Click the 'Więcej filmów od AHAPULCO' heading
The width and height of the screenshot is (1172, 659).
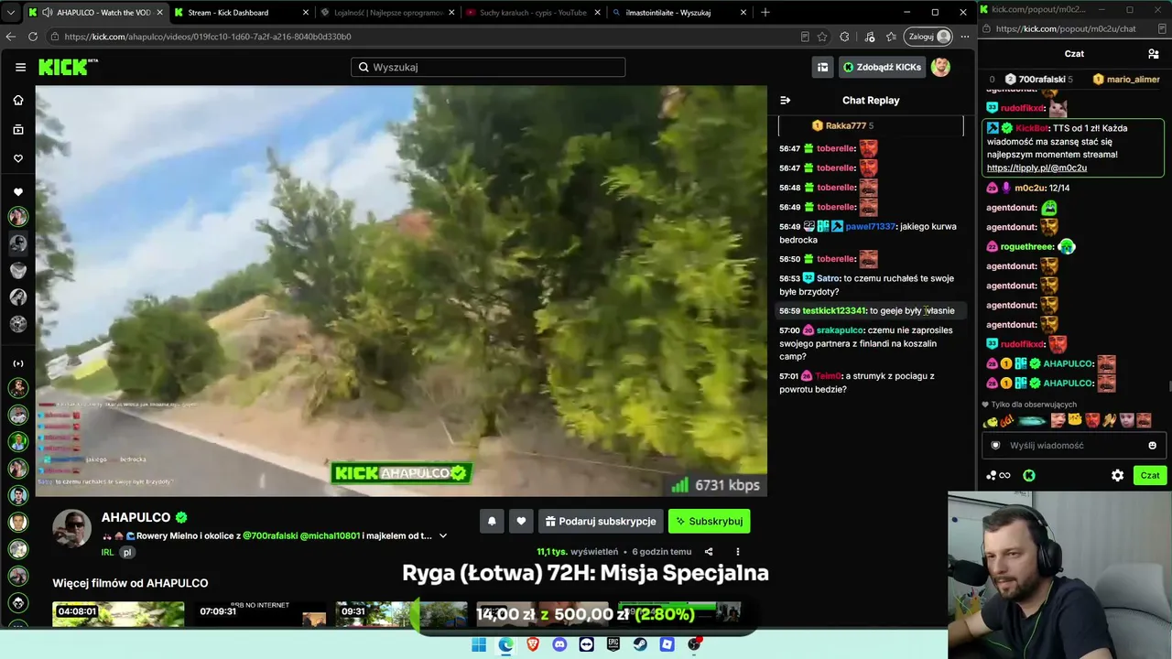click(130, 583)
